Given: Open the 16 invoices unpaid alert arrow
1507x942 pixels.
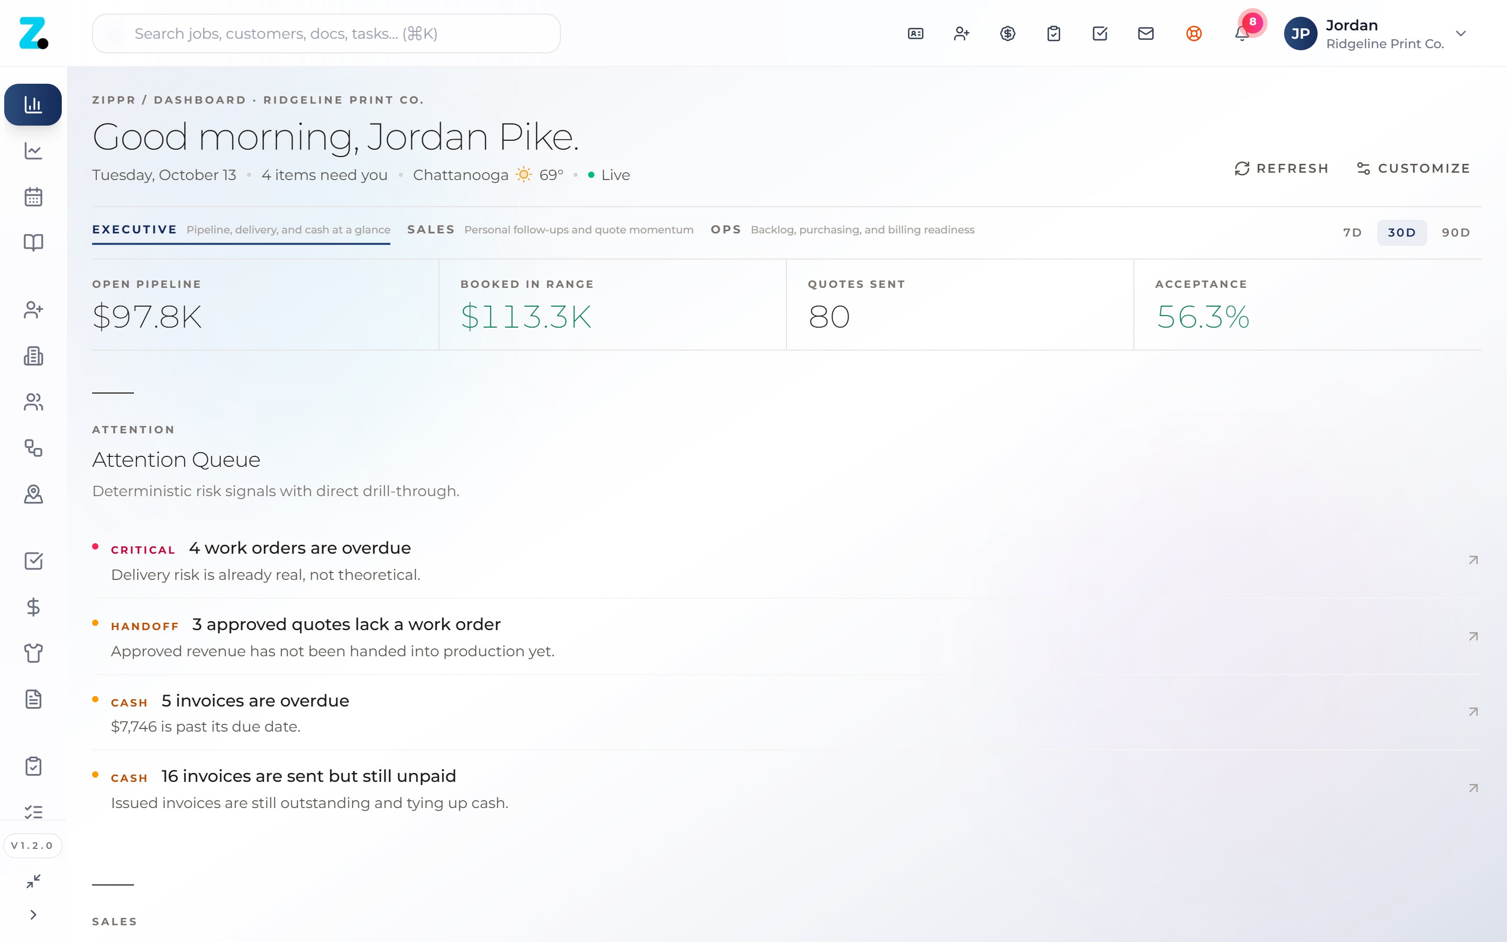Looking at the screenshot, I should point(1473,789).
